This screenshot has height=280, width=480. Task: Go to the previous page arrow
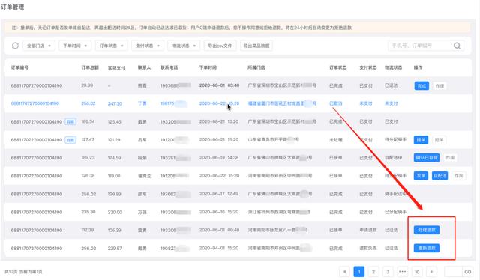tap(344, 272)
